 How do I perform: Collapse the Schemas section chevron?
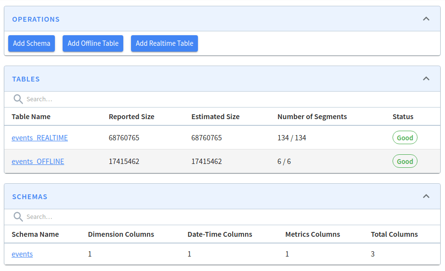(426, 196)
